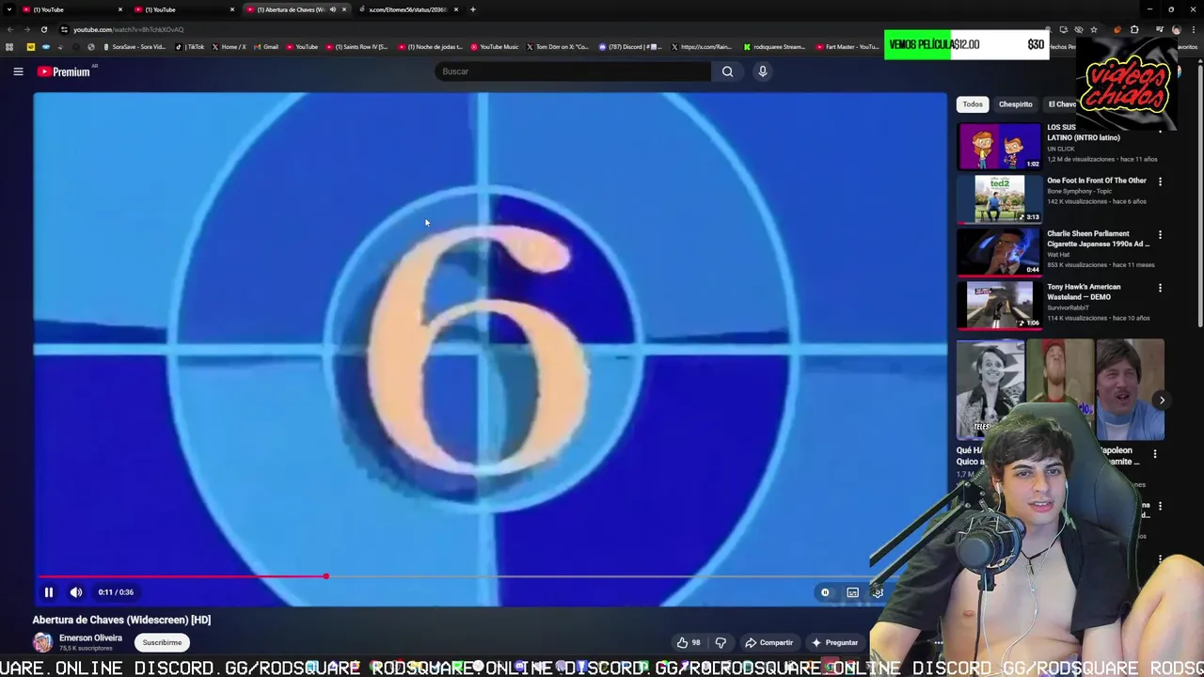Open the ted2 One Foot video thumbnail
This screenshot has width=1204, height=677.
999,199
